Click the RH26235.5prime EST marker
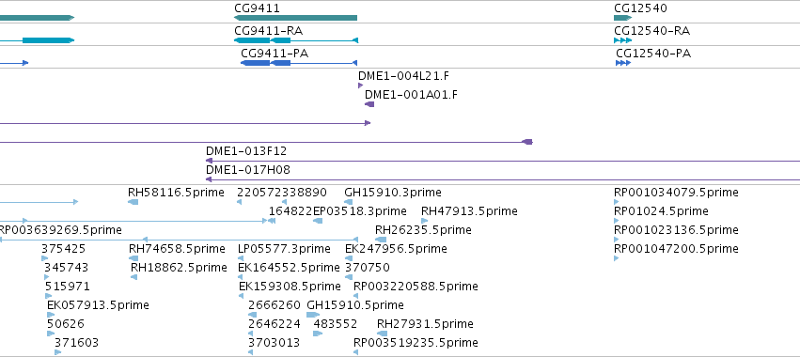 click(x=381, y=240)
